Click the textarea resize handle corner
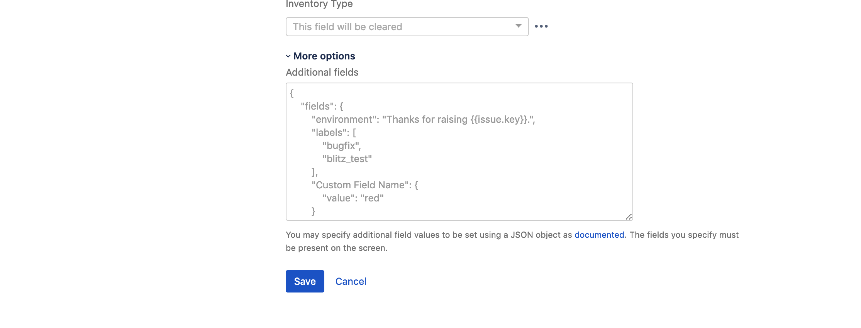The height and width of the screenshot is (328, 861). click(x=629, y=216)
